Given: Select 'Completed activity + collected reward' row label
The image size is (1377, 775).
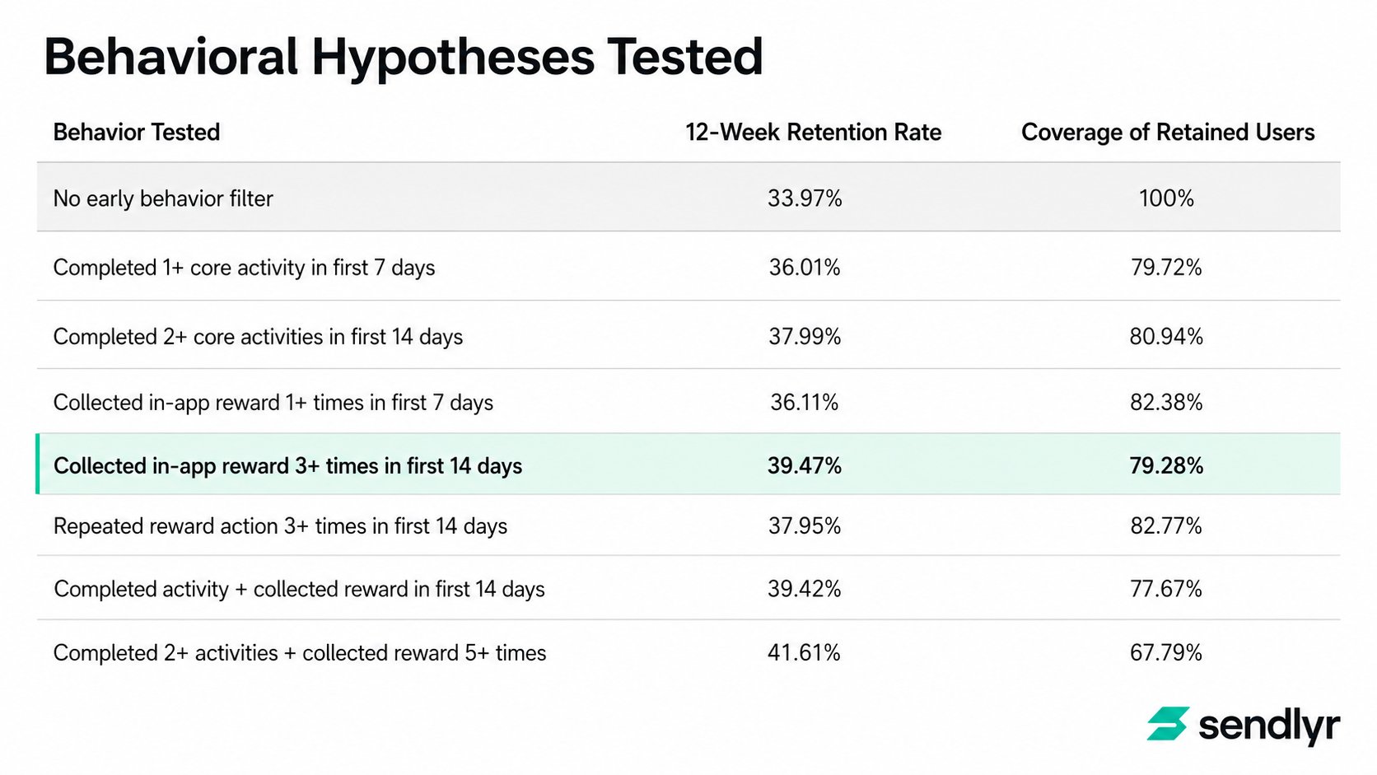Looking at the screenshot, I should click(299, 590).
